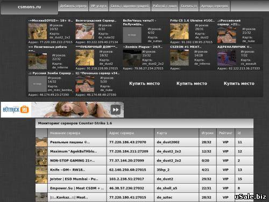This screenshot has height=202, width=269.
Task: Click the Fritz CS 1.6 Ukraine map thumbnail
Action: click(179, 31)
